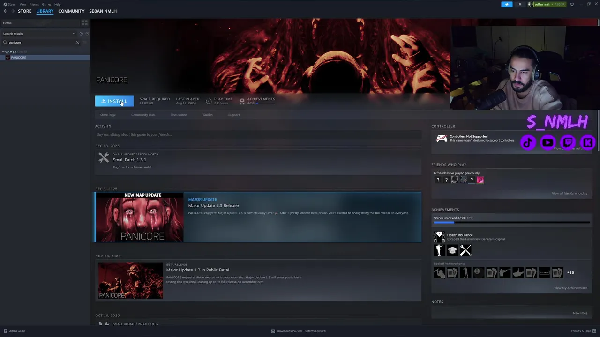Open Major Update 1.3 Release title
600x337 pixels.
(x=213, y=205)
